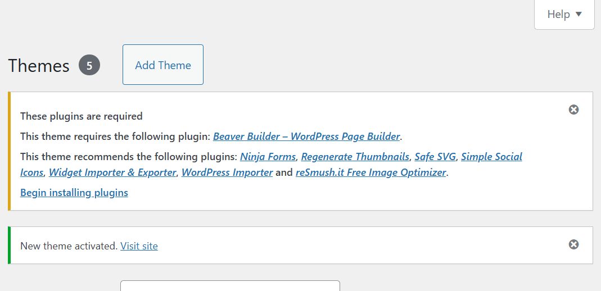601x291 pixels.
Task: Click the 'These plugins are required' heading text
Action: point(82,116)
